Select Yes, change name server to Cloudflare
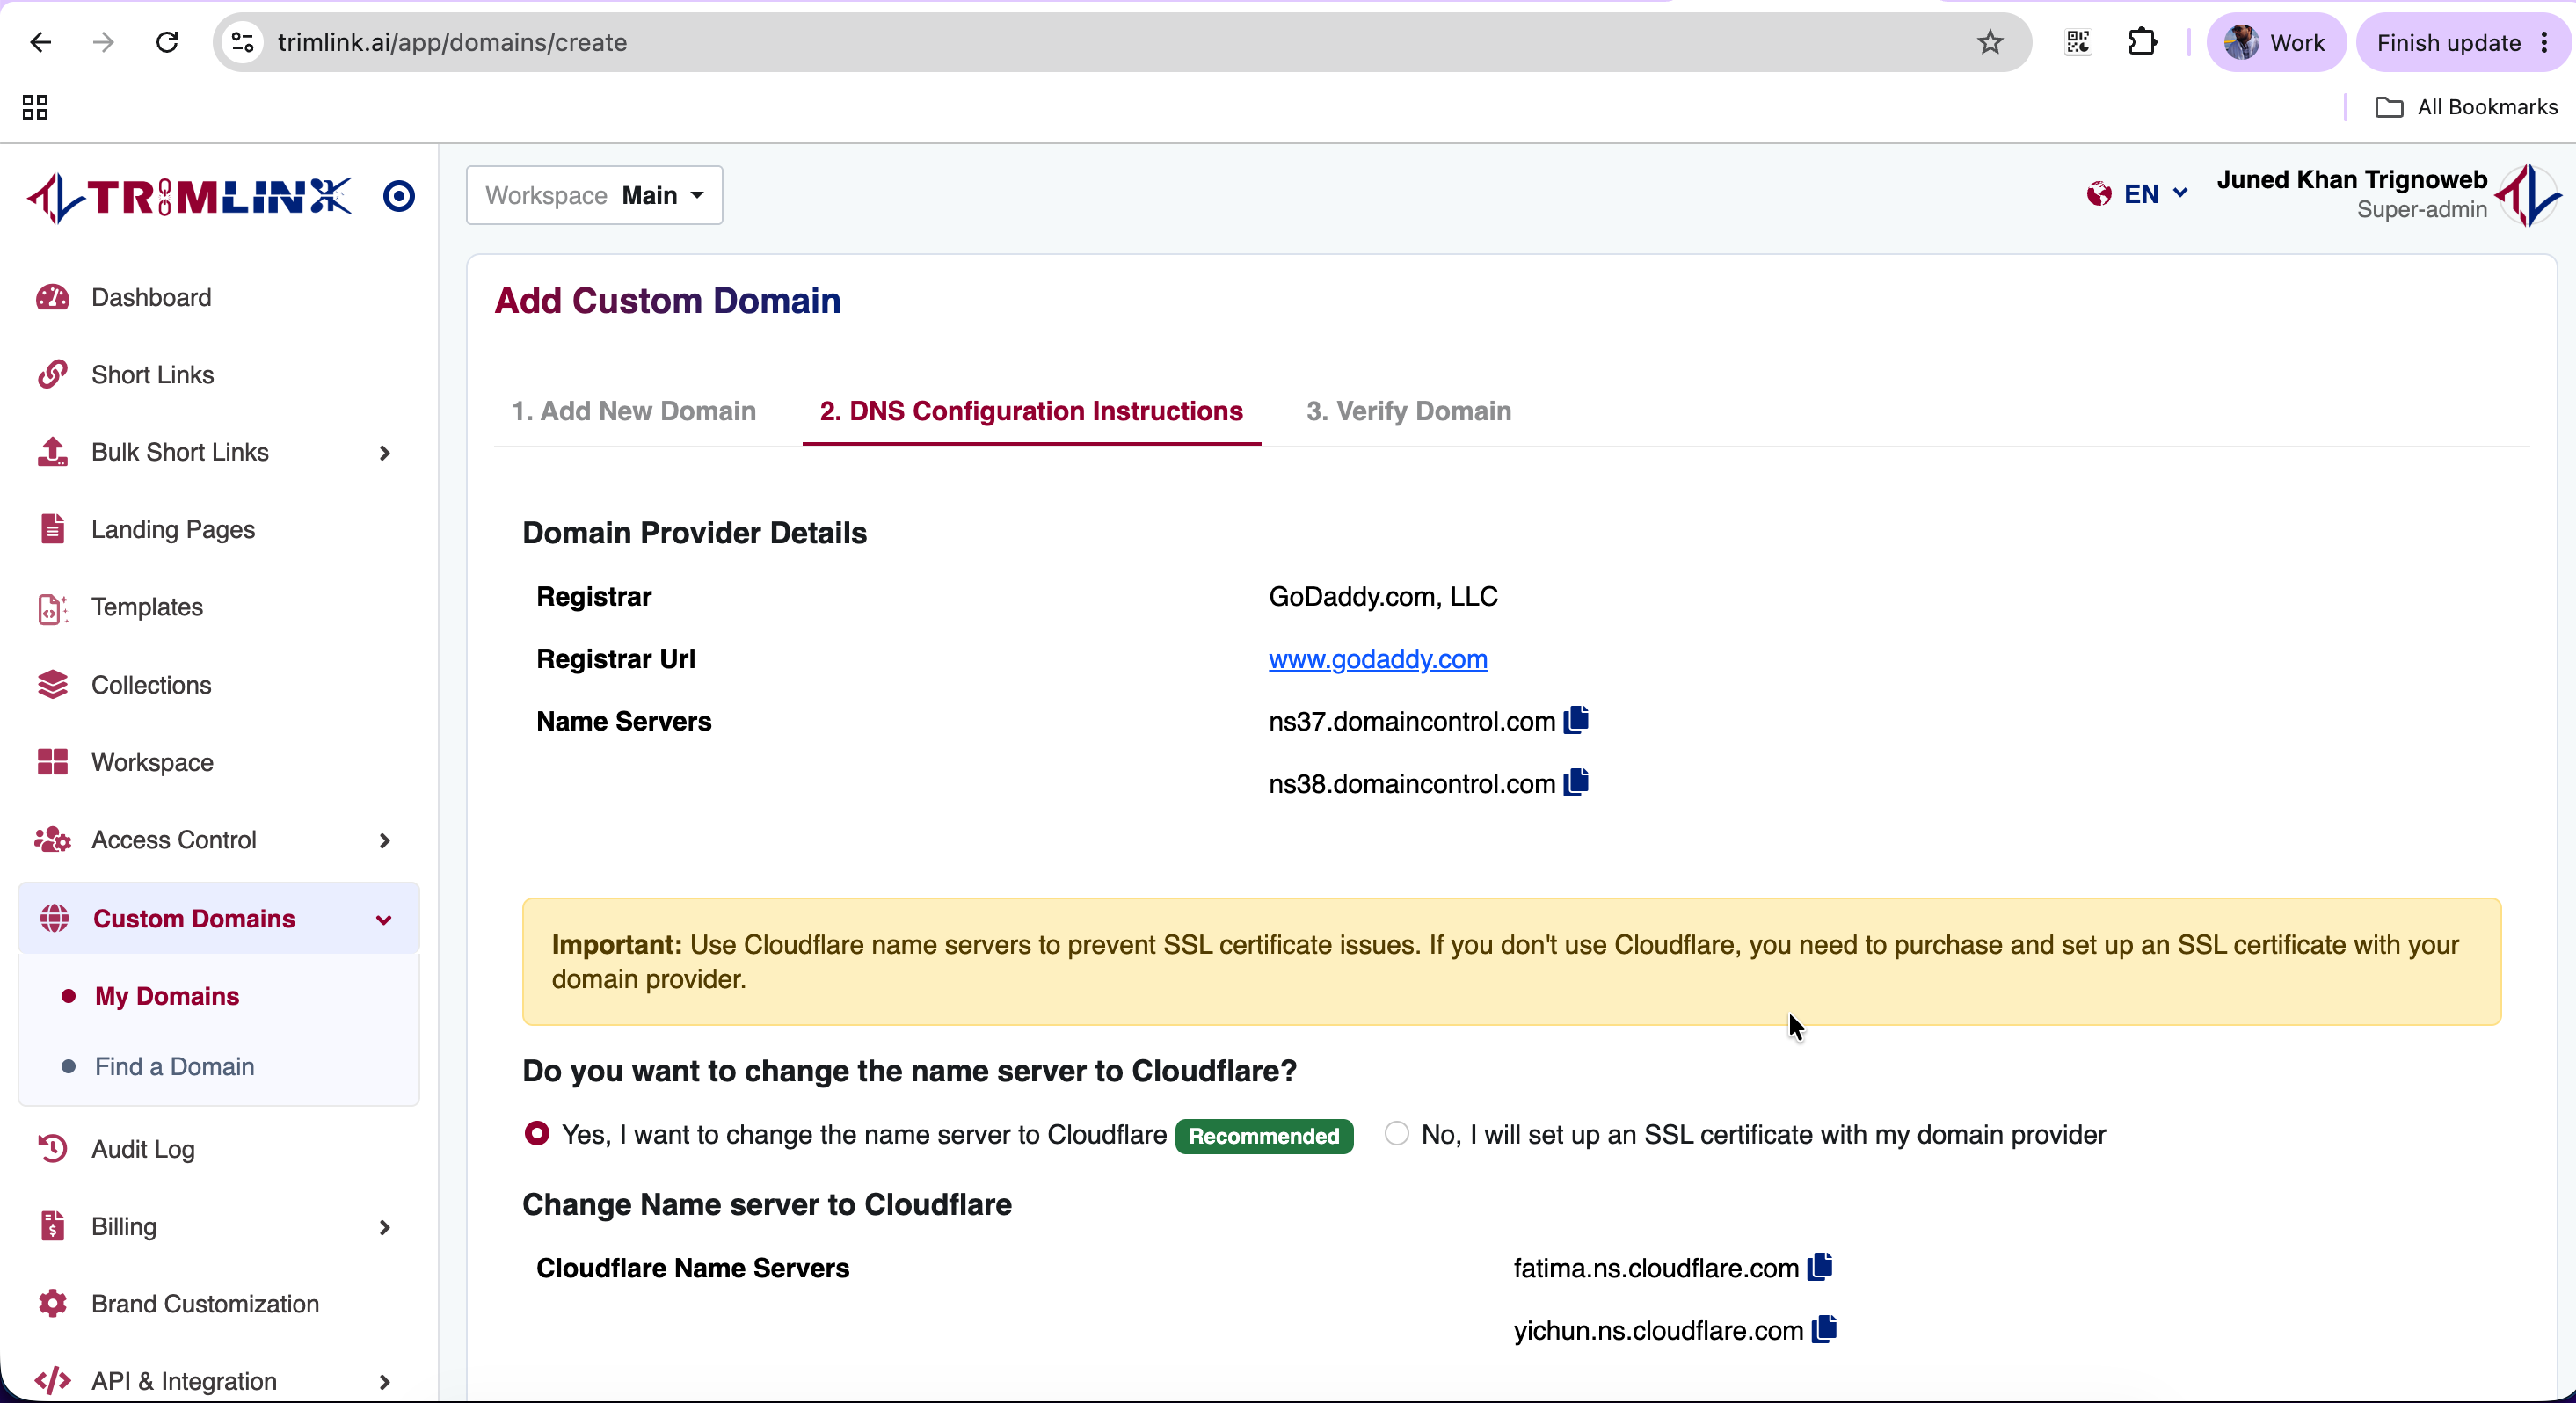The image size is (2576, 1403). point(537,1133)
